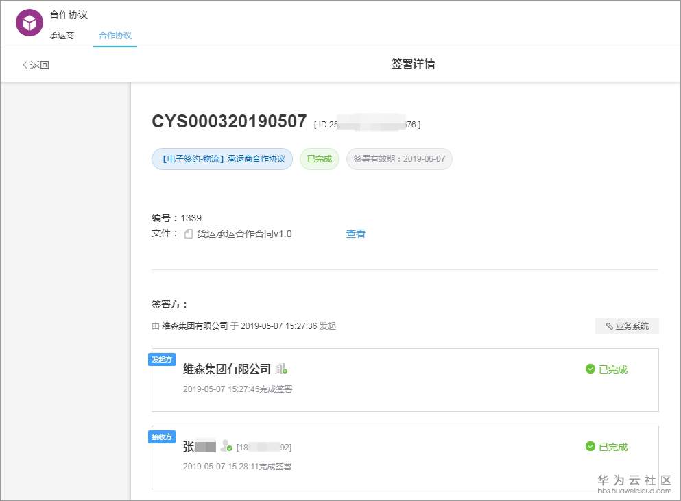Click the 查看 link to view the file
The image size is (681, 501).
tap(356, 234)
